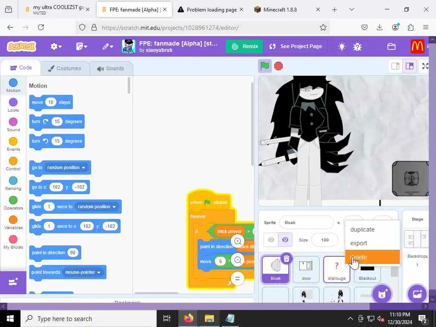Switch to the Sounds tab
The image size is (436, 327).
point(111,69)
